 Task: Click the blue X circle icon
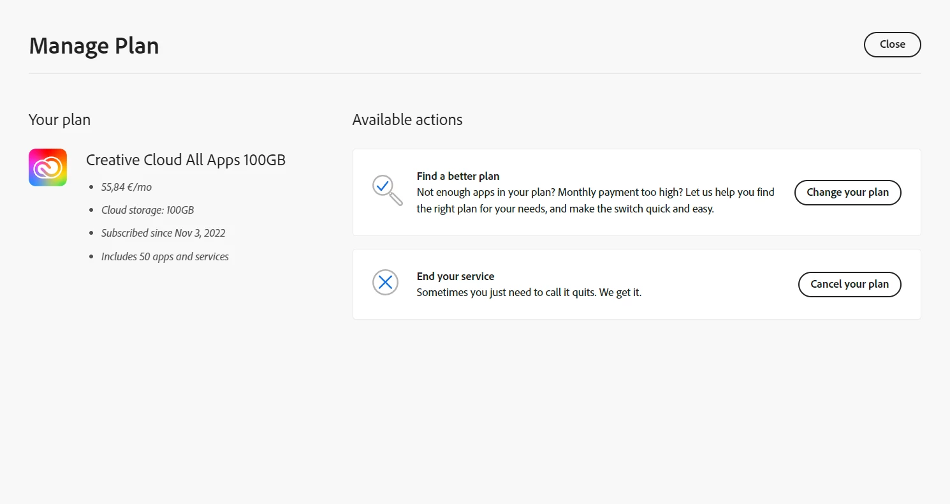[385, 282]
